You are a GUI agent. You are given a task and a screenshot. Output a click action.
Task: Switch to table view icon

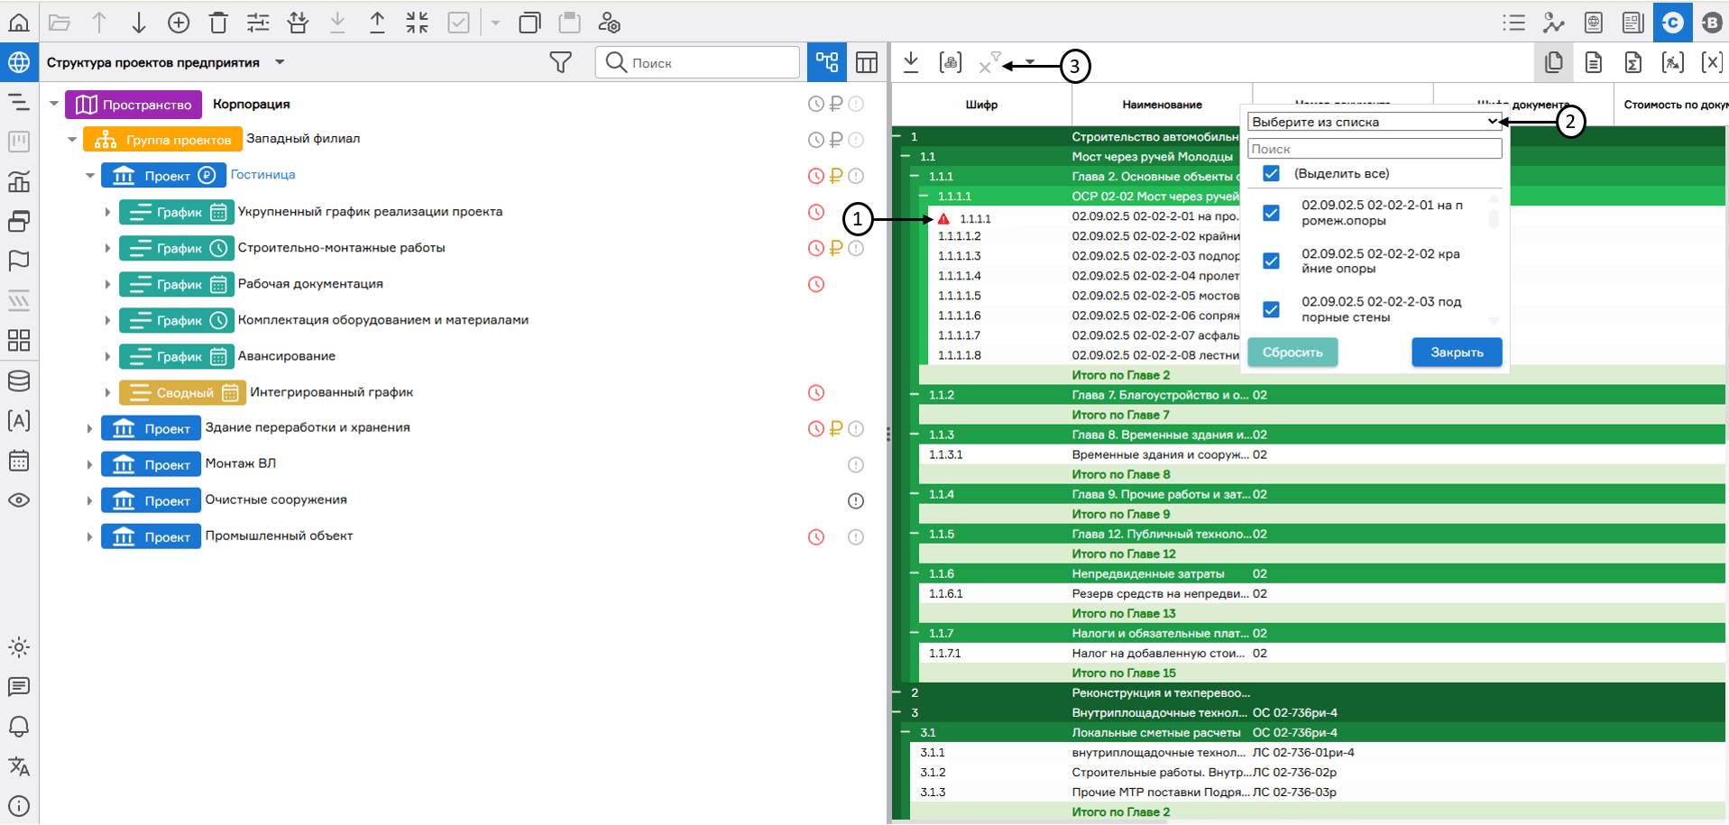866,62
